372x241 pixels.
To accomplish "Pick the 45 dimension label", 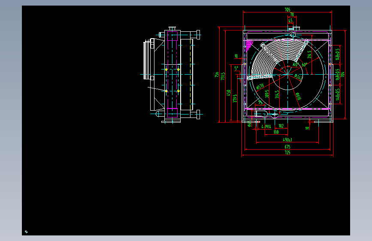I will point(290,21).
